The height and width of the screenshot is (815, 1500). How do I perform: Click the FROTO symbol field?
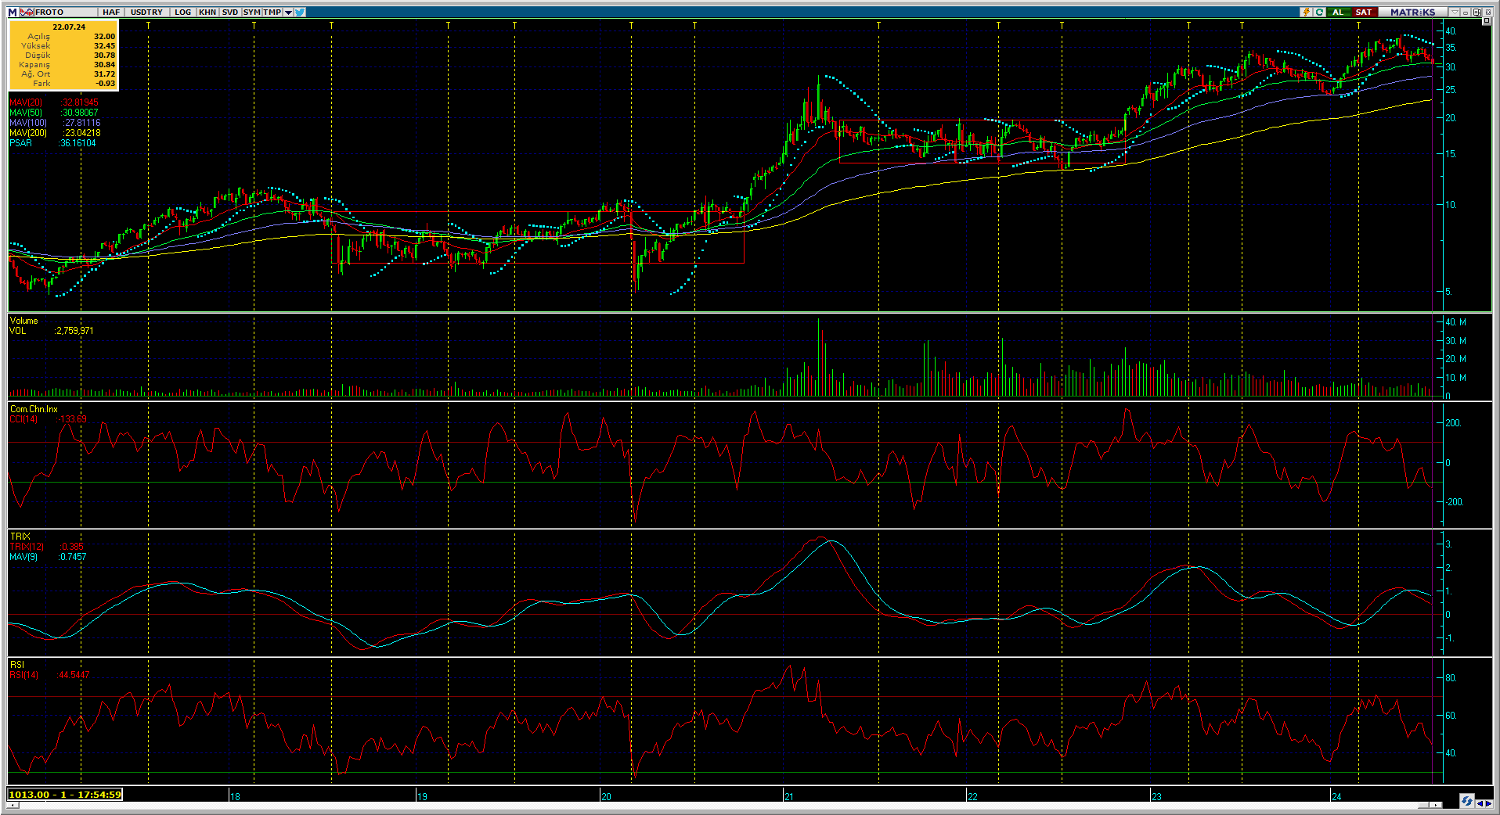(67, 12)
